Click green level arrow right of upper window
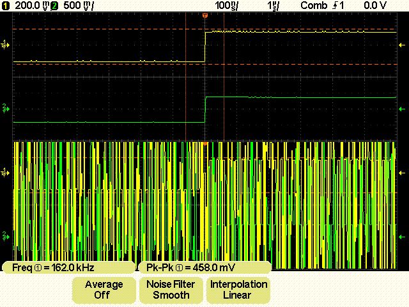409x307 pixels. tap(402, 109)
